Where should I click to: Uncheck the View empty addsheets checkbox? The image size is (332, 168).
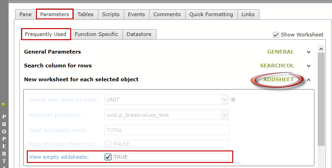tap(108, 157)
